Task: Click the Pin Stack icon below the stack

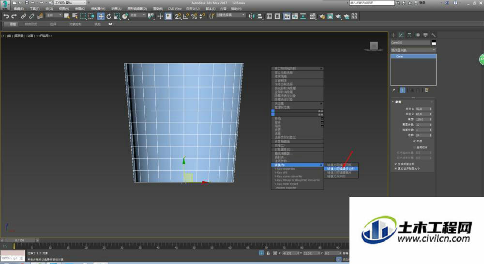Action: 393,90
